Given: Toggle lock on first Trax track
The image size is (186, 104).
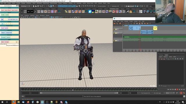Looking at the screenshot, I should click(114, 29).
